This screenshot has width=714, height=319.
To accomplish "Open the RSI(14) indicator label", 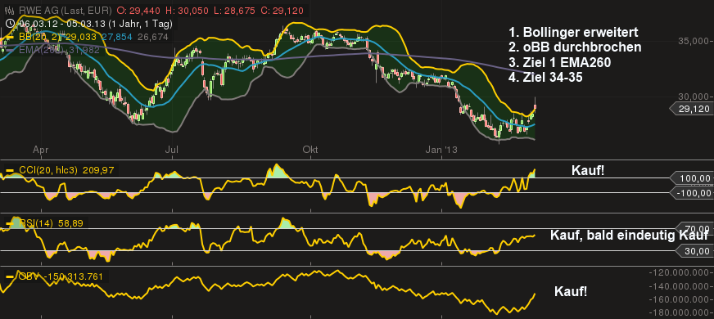I will click(x=35, y=223).
